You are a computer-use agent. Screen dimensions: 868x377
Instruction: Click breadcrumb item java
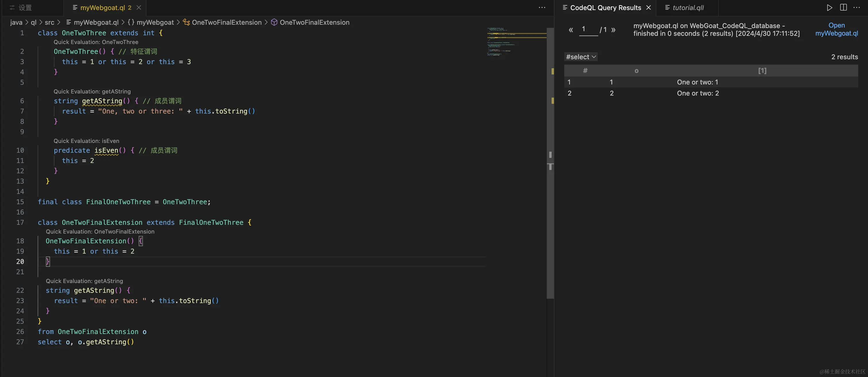16,22
